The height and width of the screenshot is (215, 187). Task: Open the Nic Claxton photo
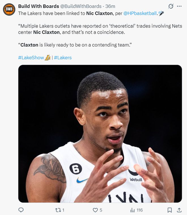100,134
